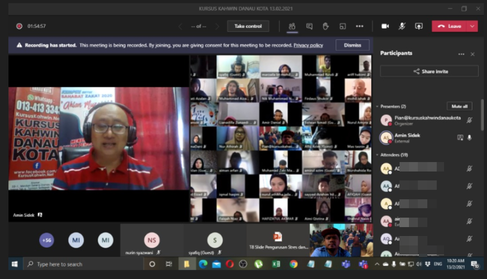Close the Participants panel
The image size is (487, 279).
click(x=472, y=54)
